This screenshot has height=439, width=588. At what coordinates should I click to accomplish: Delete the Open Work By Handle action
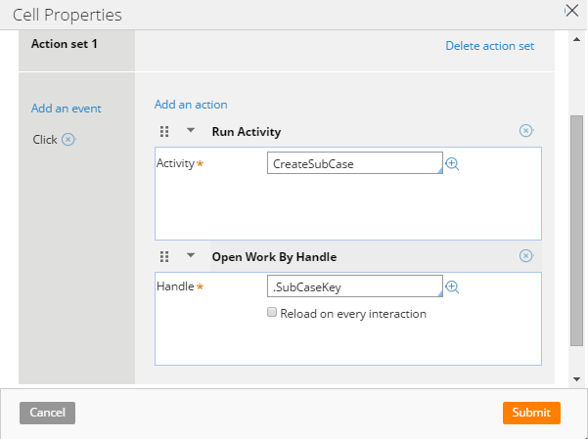(x=526, y=256)
